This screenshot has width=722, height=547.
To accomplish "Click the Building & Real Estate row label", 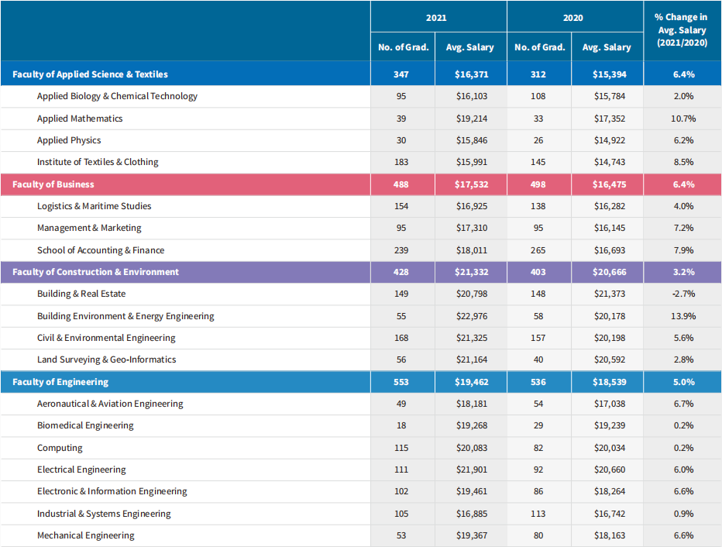I will point(81,294).
